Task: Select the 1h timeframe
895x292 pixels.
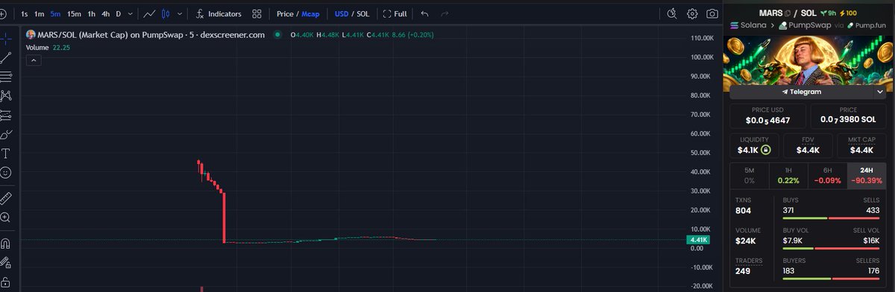Action: 91,13
